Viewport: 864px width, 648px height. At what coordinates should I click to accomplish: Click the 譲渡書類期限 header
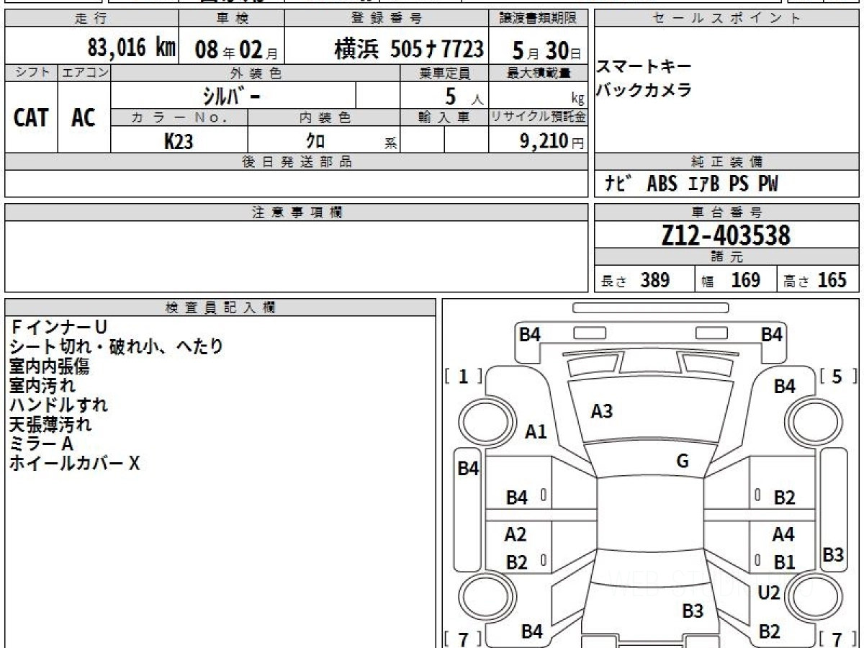pos(539,19)
